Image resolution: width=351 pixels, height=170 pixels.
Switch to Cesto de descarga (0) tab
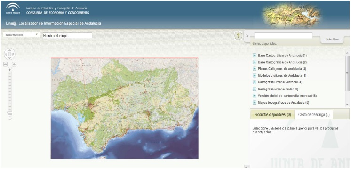[x=314, y=114]
